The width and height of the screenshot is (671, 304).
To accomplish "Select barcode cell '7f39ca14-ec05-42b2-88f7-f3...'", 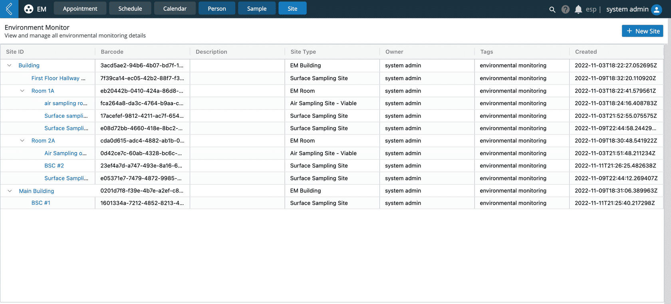I will (142, 78).
